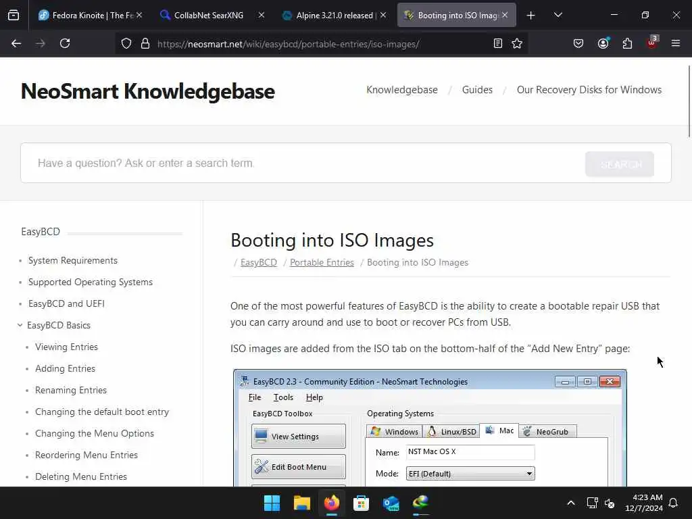The image size is (692, 519).
Task: Open EasyBCD and UEFI in sidebar
Action: 66,303
